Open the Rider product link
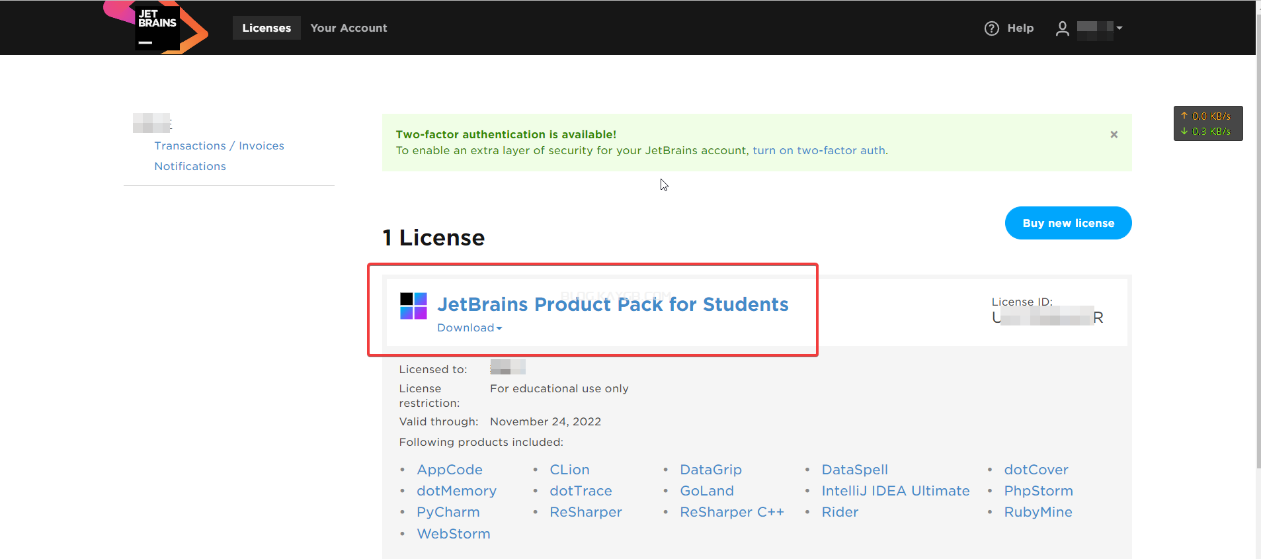 (840, 512)
